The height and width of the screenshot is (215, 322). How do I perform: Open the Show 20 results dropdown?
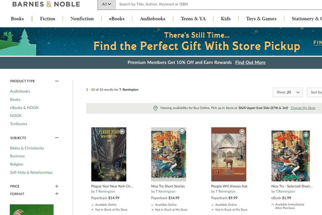288,92
